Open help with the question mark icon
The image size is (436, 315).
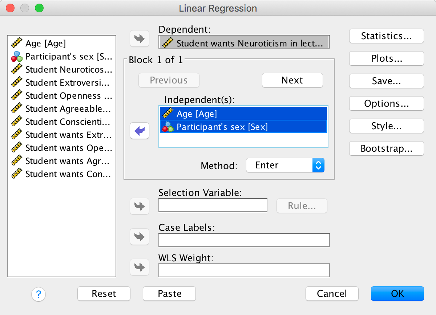pyautogui.click(x=39, y=294)
